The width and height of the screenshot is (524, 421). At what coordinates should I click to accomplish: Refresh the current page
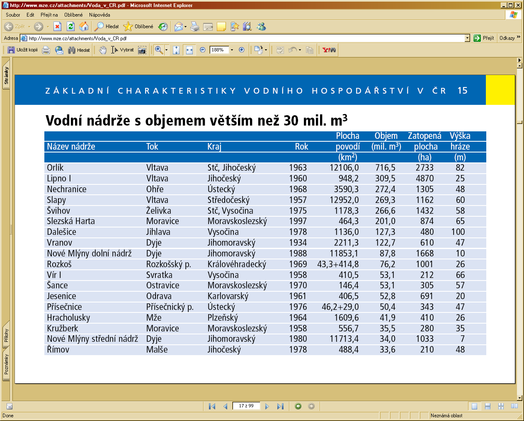tap(71, 27)
